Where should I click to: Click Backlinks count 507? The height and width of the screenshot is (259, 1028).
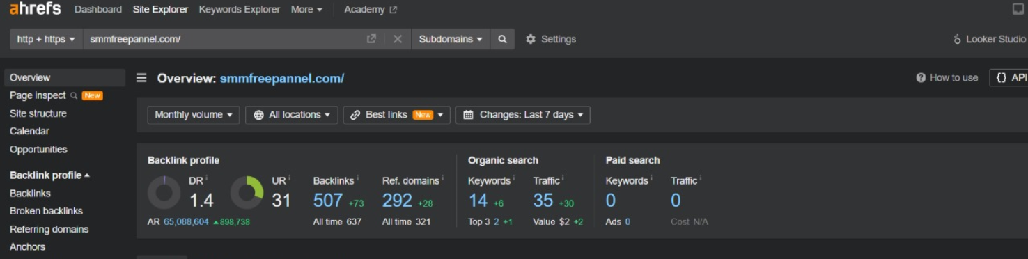[x=328, y=201]
